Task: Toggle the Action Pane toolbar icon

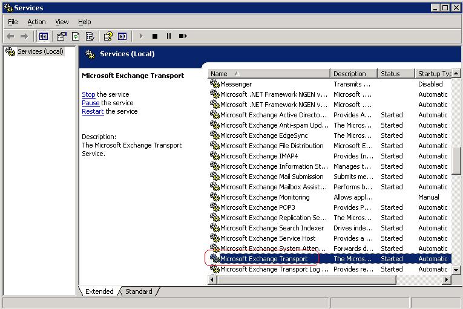Action: [122, 36]
